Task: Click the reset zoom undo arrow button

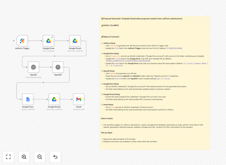Action: point(55,157)
